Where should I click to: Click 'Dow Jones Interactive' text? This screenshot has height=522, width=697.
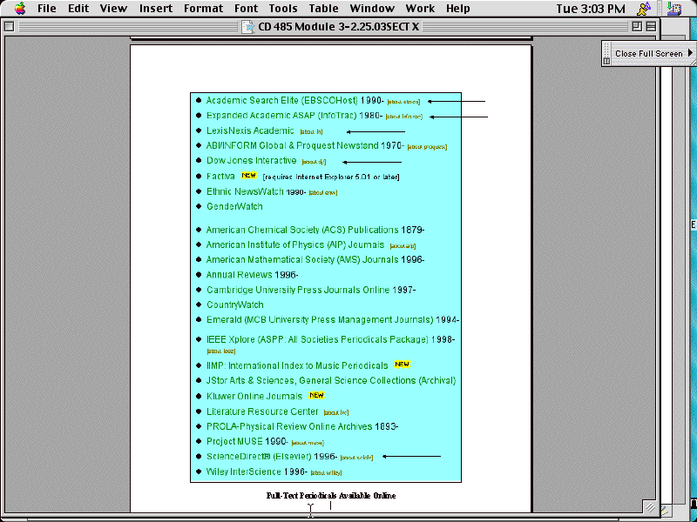click(x=252, y=160)
